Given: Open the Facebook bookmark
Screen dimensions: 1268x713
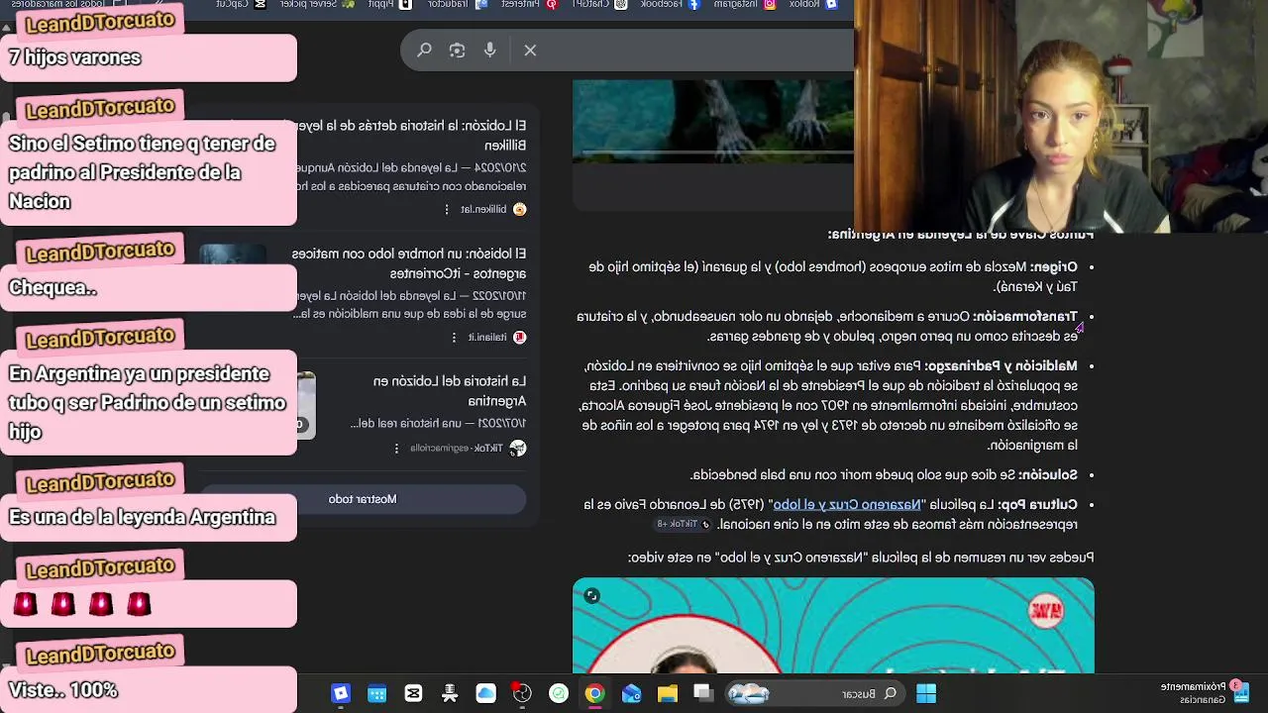Looking at the screenshot, I should [669, 4].
